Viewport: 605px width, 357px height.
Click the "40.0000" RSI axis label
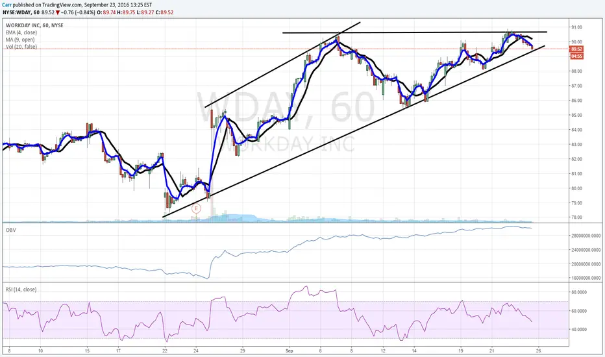pos(579,329)
